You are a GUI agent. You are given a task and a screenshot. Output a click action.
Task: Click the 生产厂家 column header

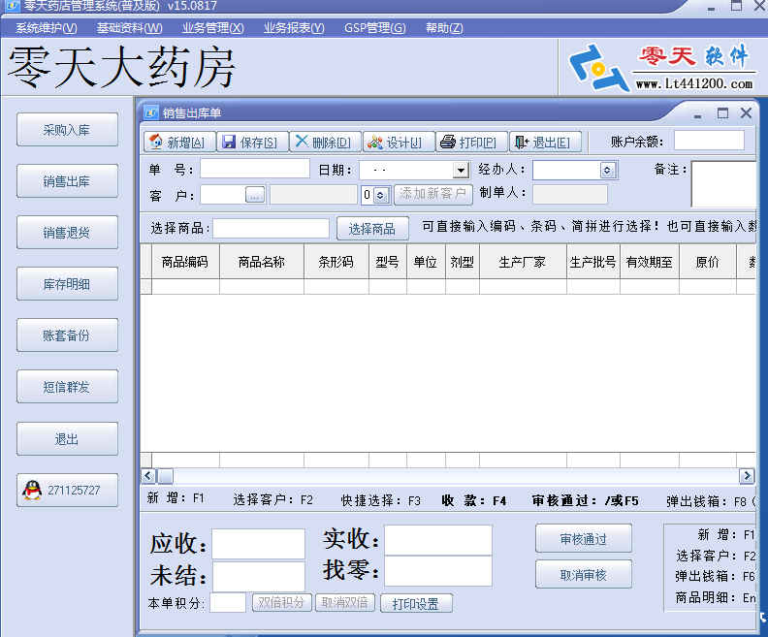tap(523, 262)
